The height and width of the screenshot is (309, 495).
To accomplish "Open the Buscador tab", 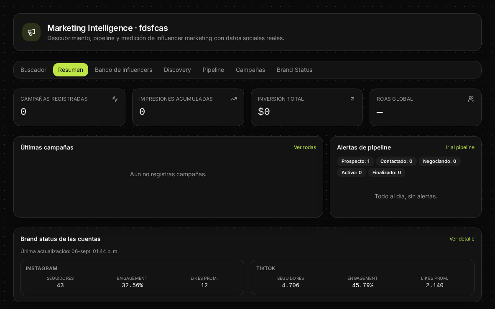I will [x=33, y=70].
